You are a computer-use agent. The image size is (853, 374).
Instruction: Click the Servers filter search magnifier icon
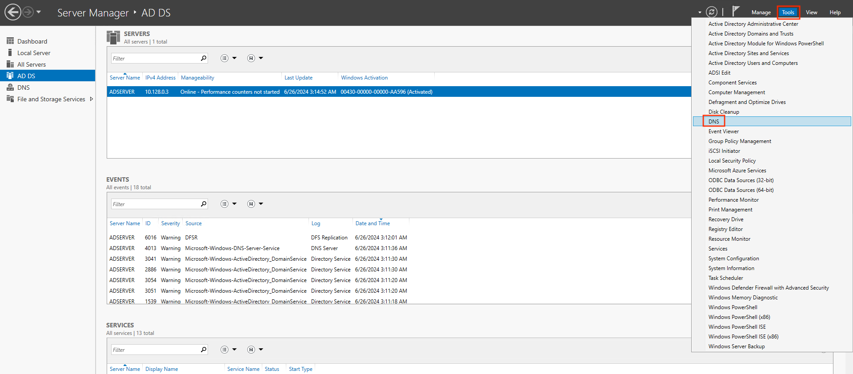[x=204, y=58]
